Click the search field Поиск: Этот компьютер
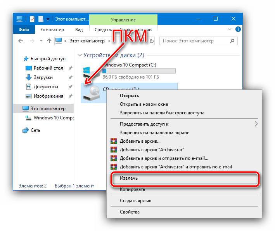Screen dimensions: 275x231 pyautogui.click(x=198, y=41)
